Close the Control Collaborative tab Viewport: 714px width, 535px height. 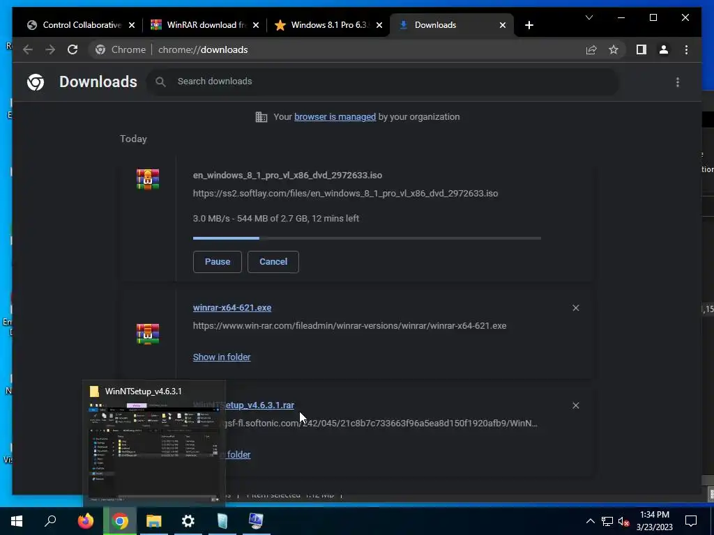(x=132, y=26)
